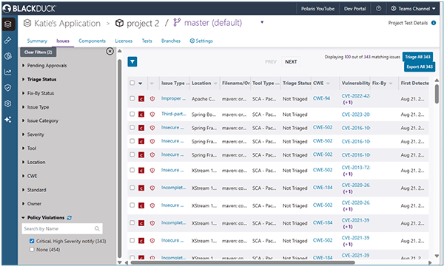The image size is (444, 266).
Task: Switch to the Licenses tab
Action: 124,41
